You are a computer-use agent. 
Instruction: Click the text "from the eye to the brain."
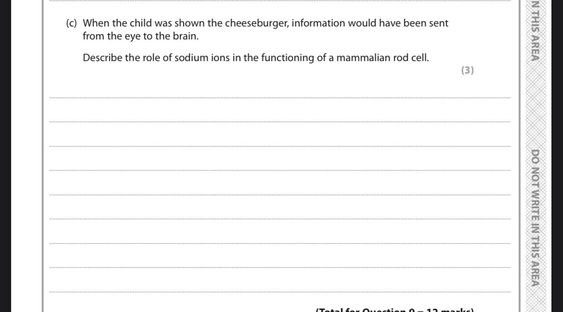[x=141, y=36]
